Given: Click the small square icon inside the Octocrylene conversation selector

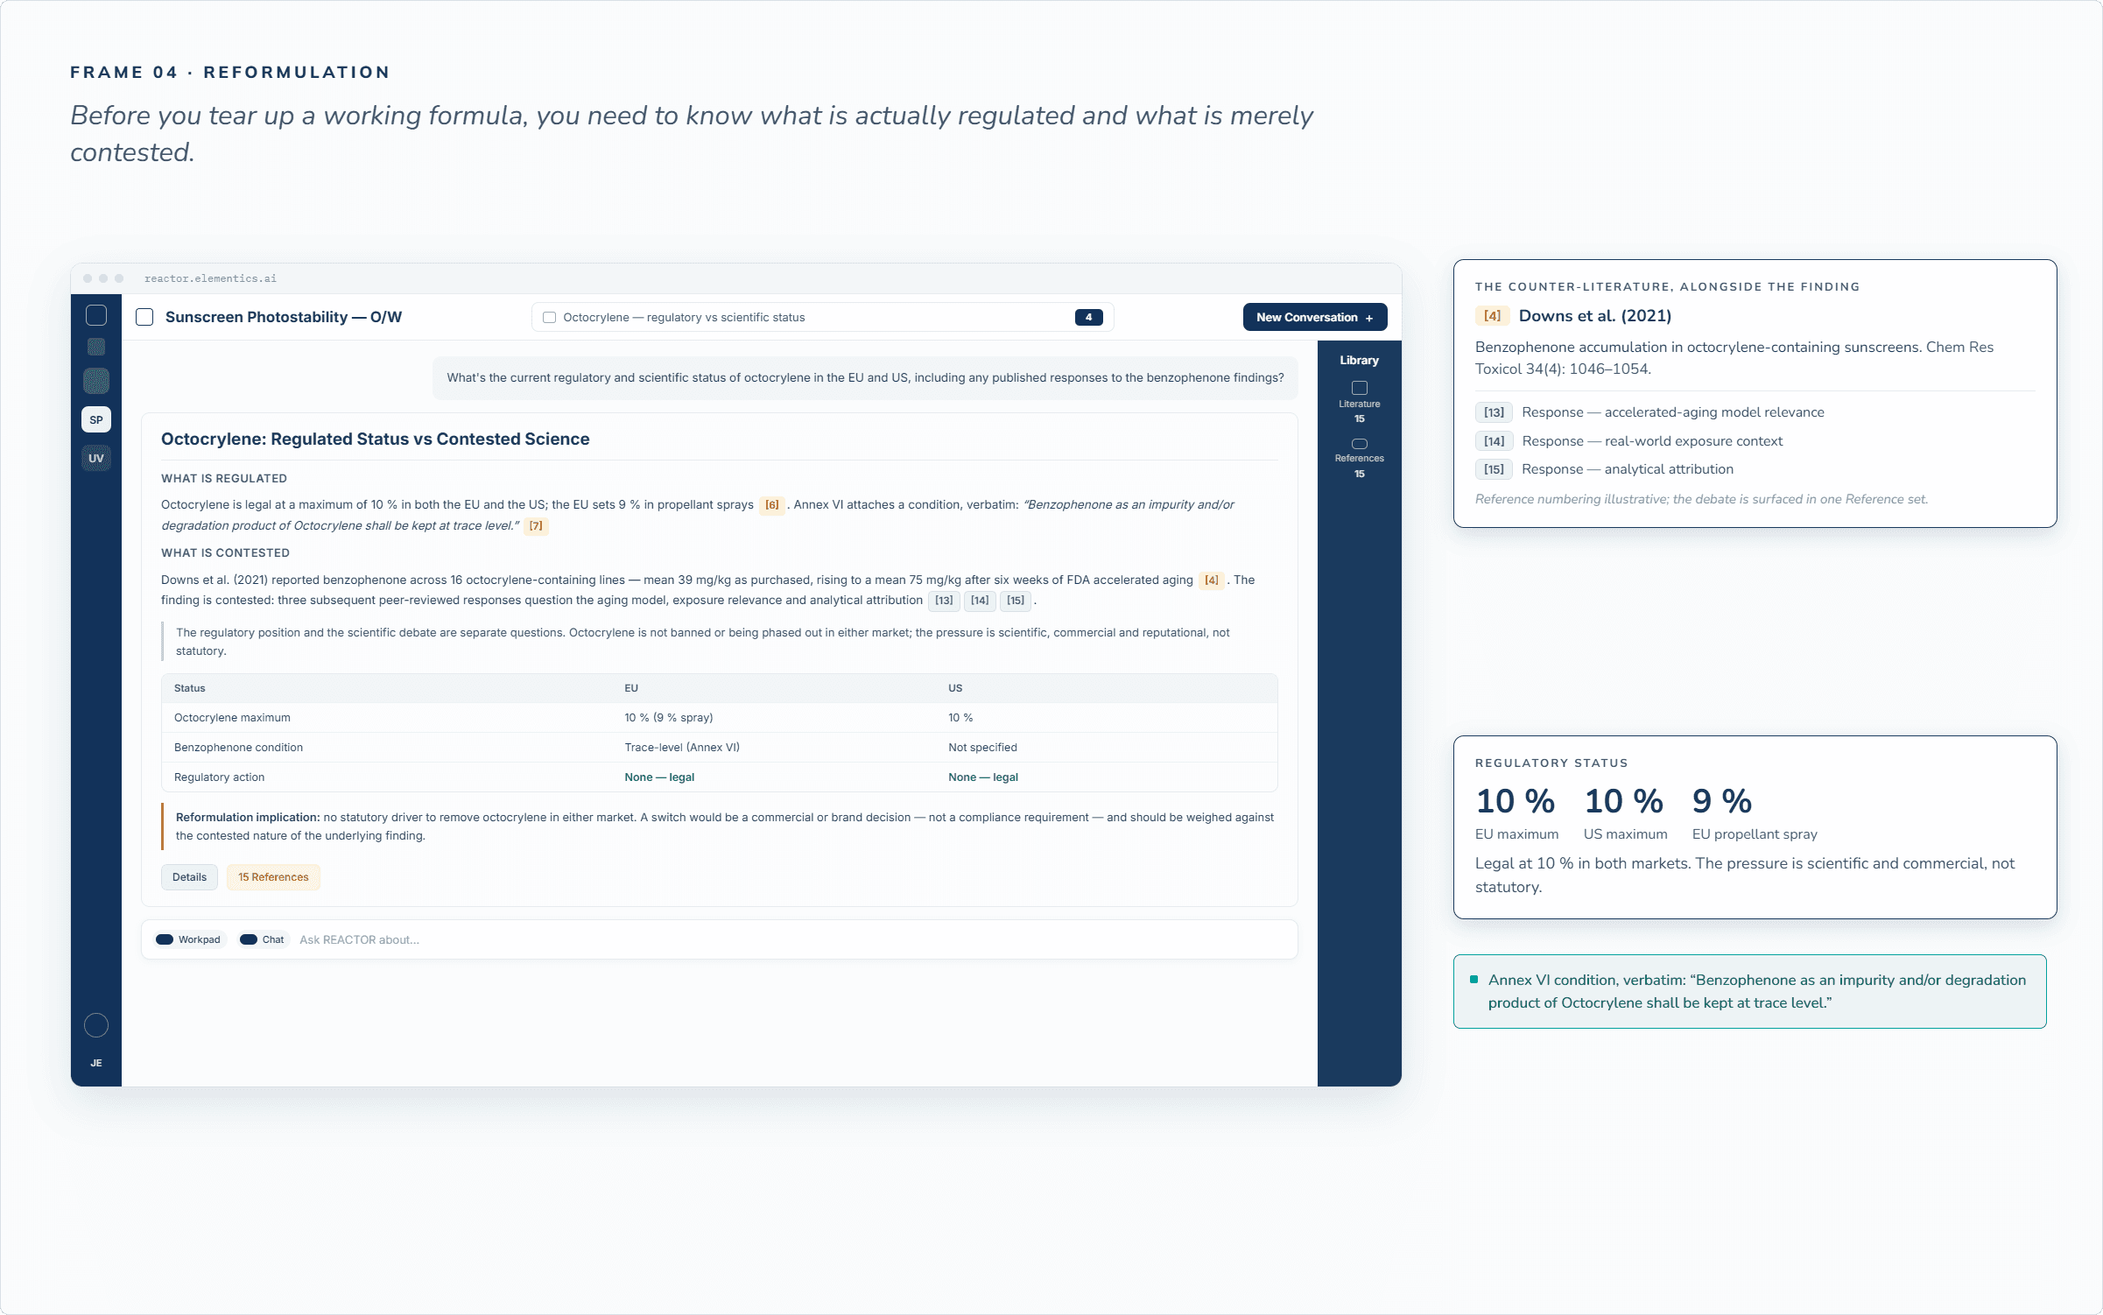Looking at the screenshot, I should click(x=550, y=318).
